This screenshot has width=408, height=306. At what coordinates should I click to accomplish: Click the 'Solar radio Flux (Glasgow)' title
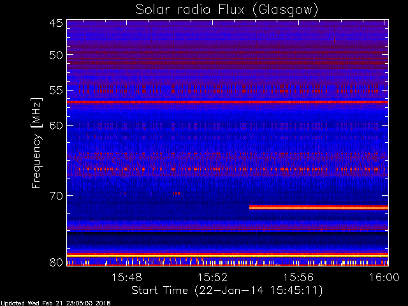click(227, 10)
